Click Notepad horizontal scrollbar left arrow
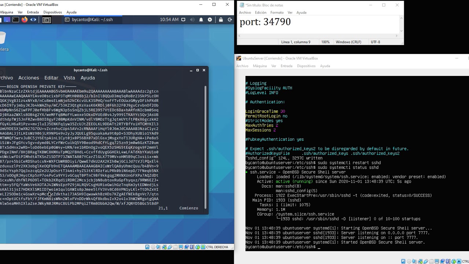The image size is (469, 264). pos(240,36)
